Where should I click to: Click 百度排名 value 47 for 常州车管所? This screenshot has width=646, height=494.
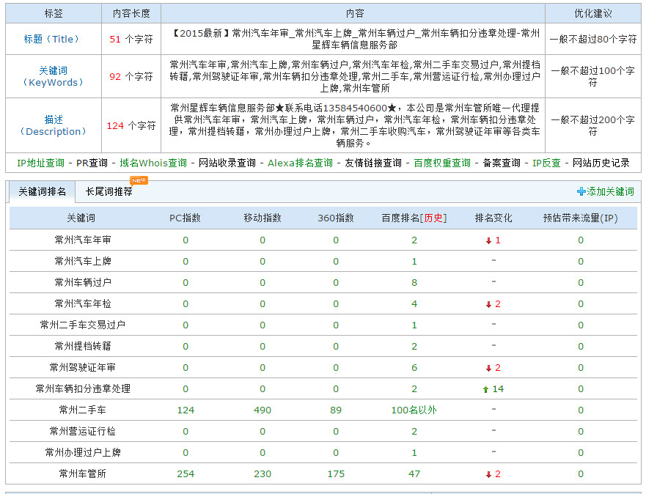click(414, 474)
